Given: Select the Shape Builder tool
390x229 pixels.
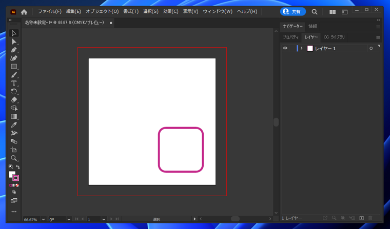Looking at the screenshot, I should [14, 108].
